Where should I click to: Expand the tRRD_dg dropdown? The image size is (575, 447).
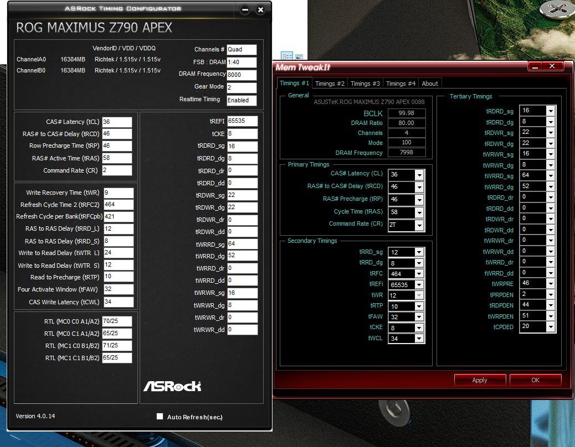tap(419, 263)
